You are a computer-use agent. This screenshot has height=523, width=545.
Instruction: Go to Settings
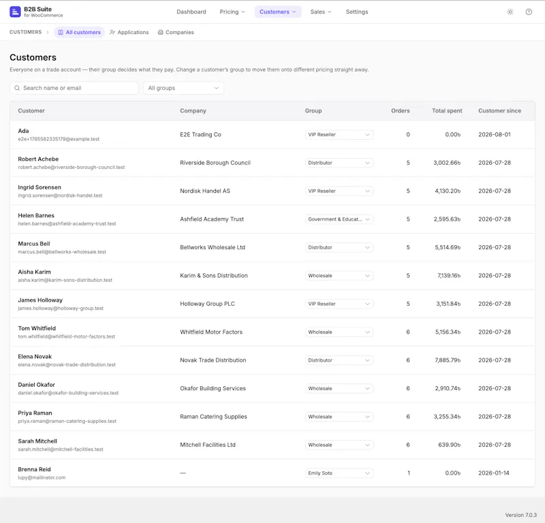(357, 12)
